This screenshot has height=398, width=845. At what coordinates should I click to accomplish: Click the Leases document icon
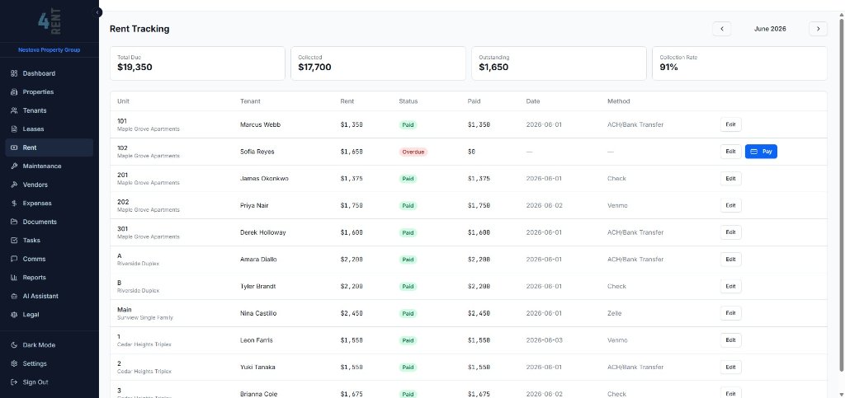tap(14, 129)
